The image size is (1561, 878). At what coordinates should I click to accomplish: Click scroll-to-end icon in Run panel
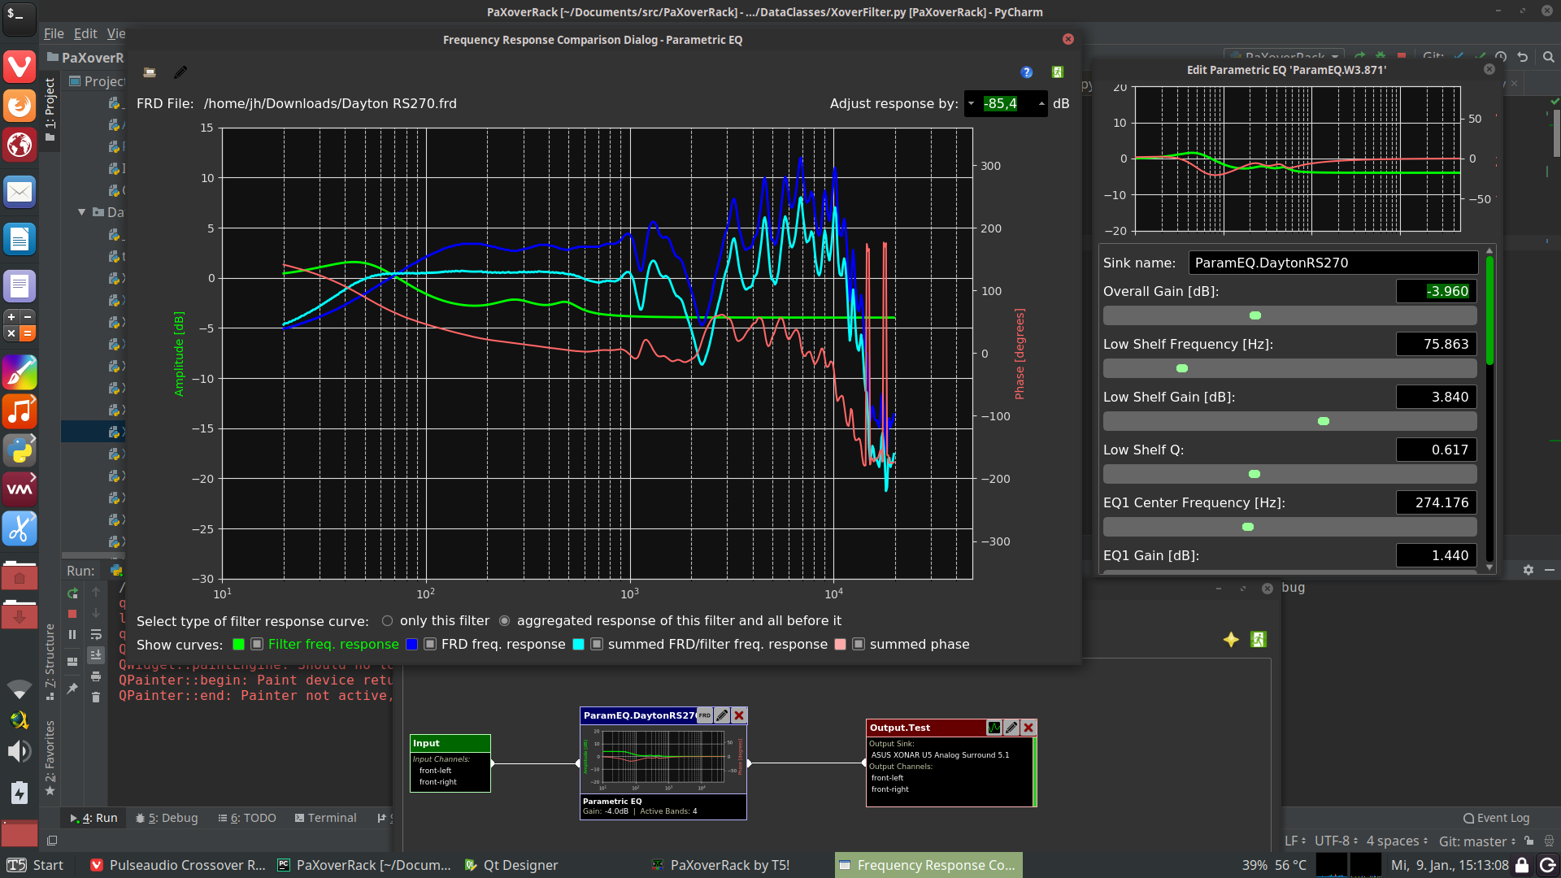(96, 655)
